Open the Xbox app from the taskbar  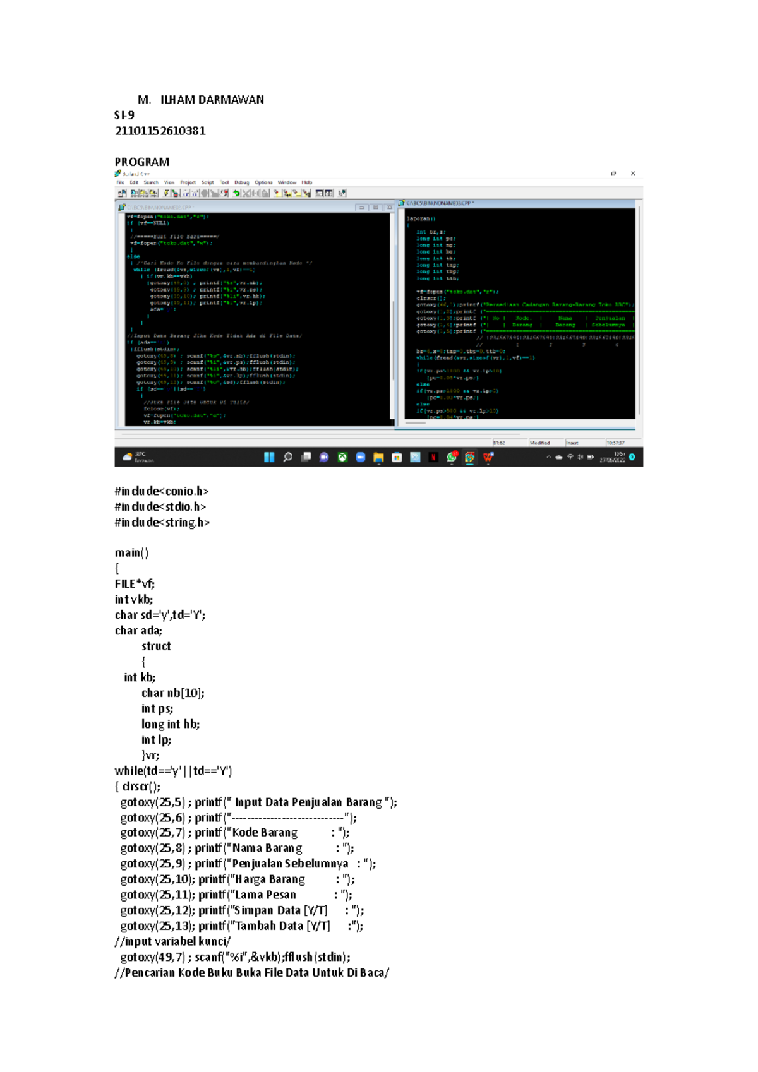click(x=342, y=457)
